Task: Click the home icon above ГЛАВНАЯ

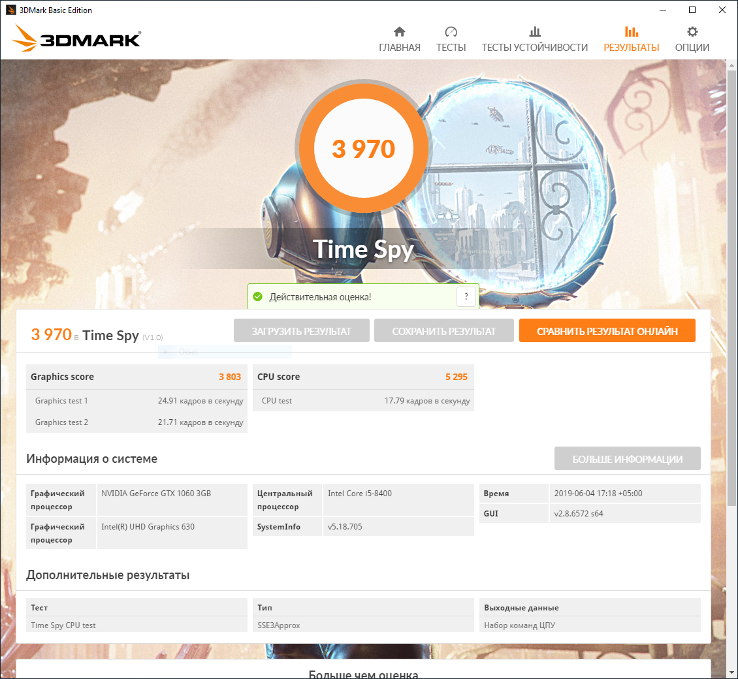Action: 399,31
